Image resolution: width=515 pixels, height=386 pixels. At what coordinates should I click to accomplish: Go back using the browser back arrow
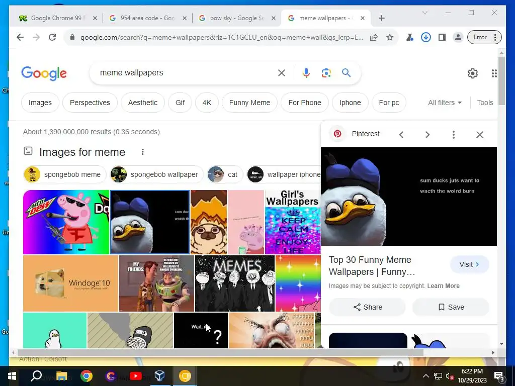coord(20,37)
